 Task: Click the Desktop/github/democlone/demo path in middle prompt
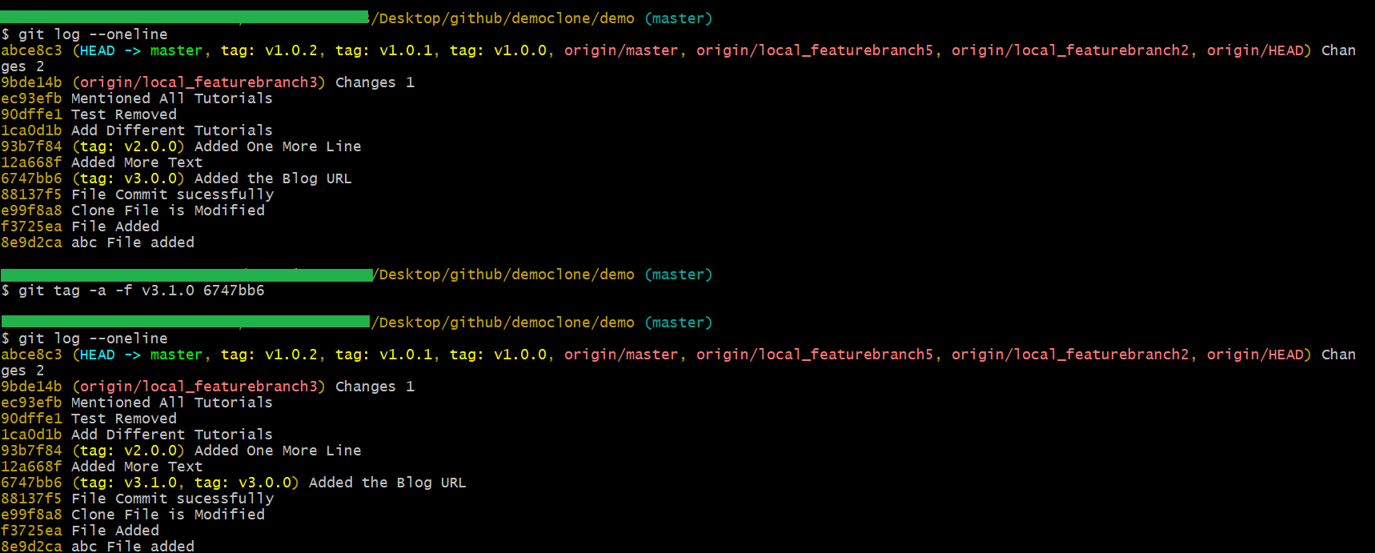507,274
